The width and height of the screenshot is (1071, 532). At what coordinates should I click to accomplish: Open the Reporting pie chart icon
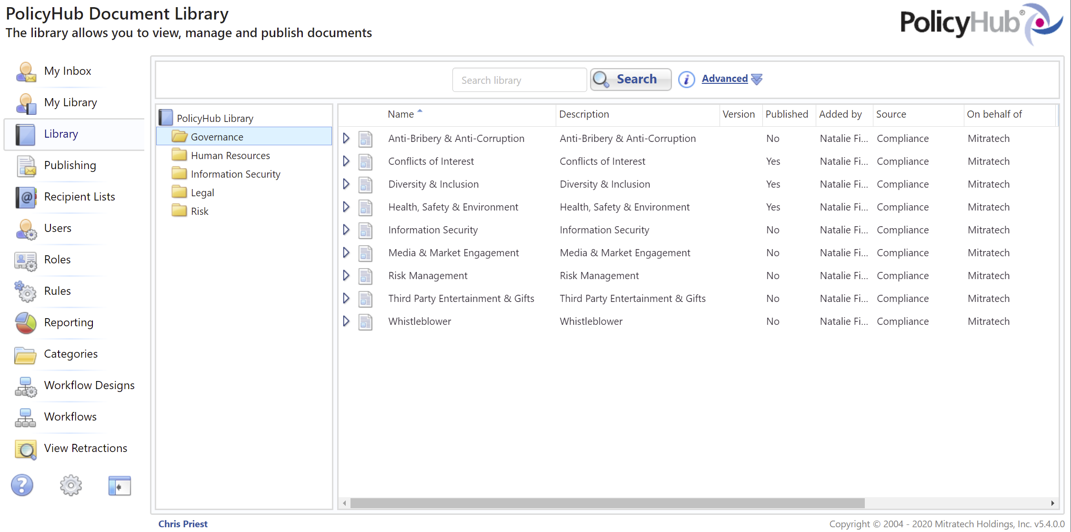tap(26, 323)
